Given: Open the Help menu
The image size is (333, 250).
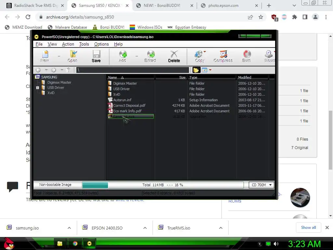Looking at the screenshot, I should pyautogui.click(x=118, y=44).
